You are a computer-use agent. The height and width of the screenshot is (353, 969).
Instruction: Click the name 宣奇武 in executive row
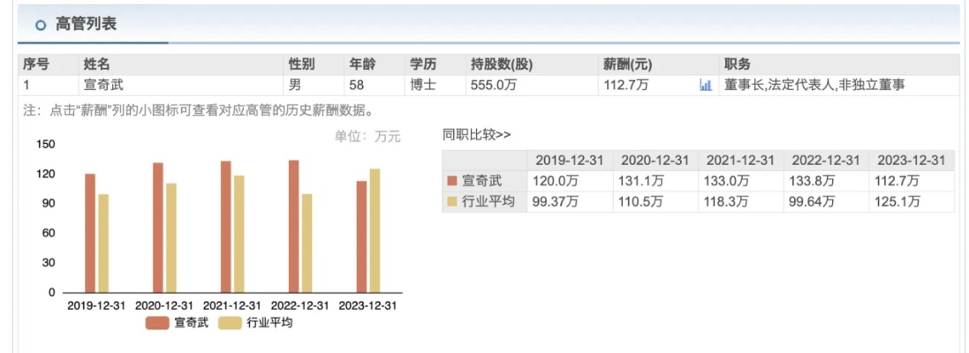coord(102,86)
